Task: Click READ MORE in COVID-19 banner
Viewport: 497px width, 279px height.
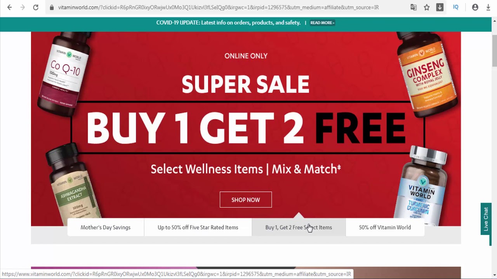Action: click(322, 22)
